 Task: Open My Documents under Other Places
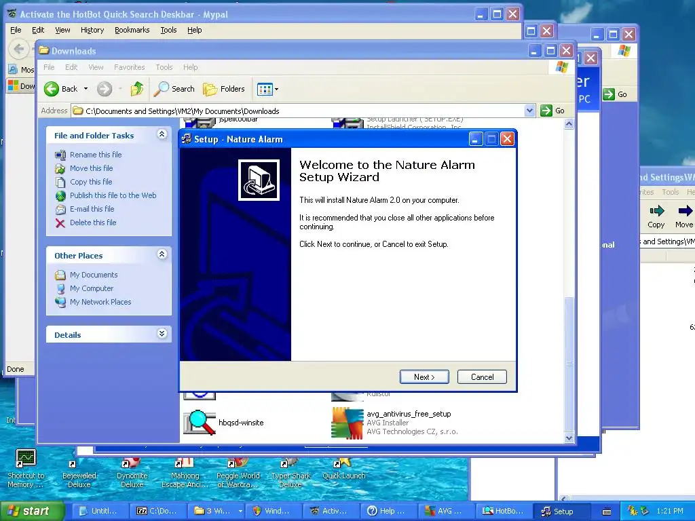pos(94,275)
